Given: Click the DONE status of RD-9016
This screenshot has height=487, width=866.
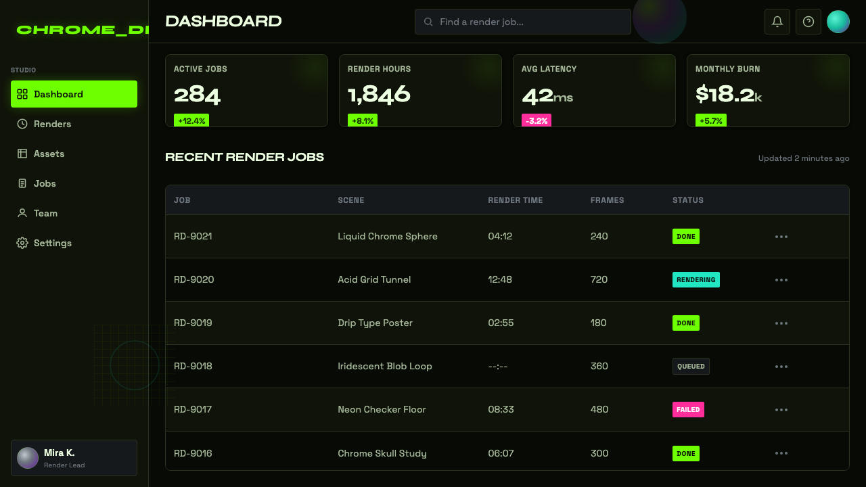Looking at the screenshot, I should coord(686,453).
